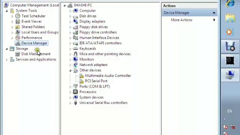Expand Human Interface Devices

click(x=70, y=38)
